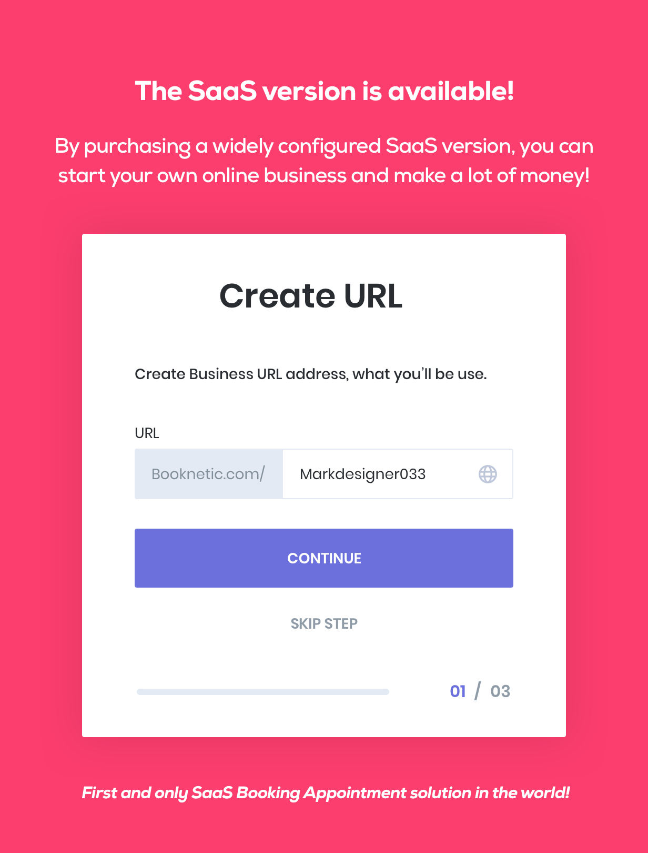Viewport: 648px width, 853px height.
Task: Click the 'Create Business URL address' description
Action: pos(310,374)
